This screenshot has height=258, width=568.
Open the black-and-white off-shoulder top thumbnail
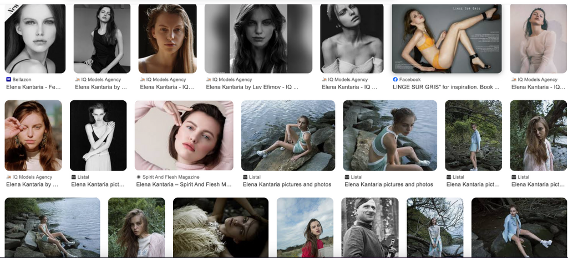pyautogui.click(x=352, y=39)
